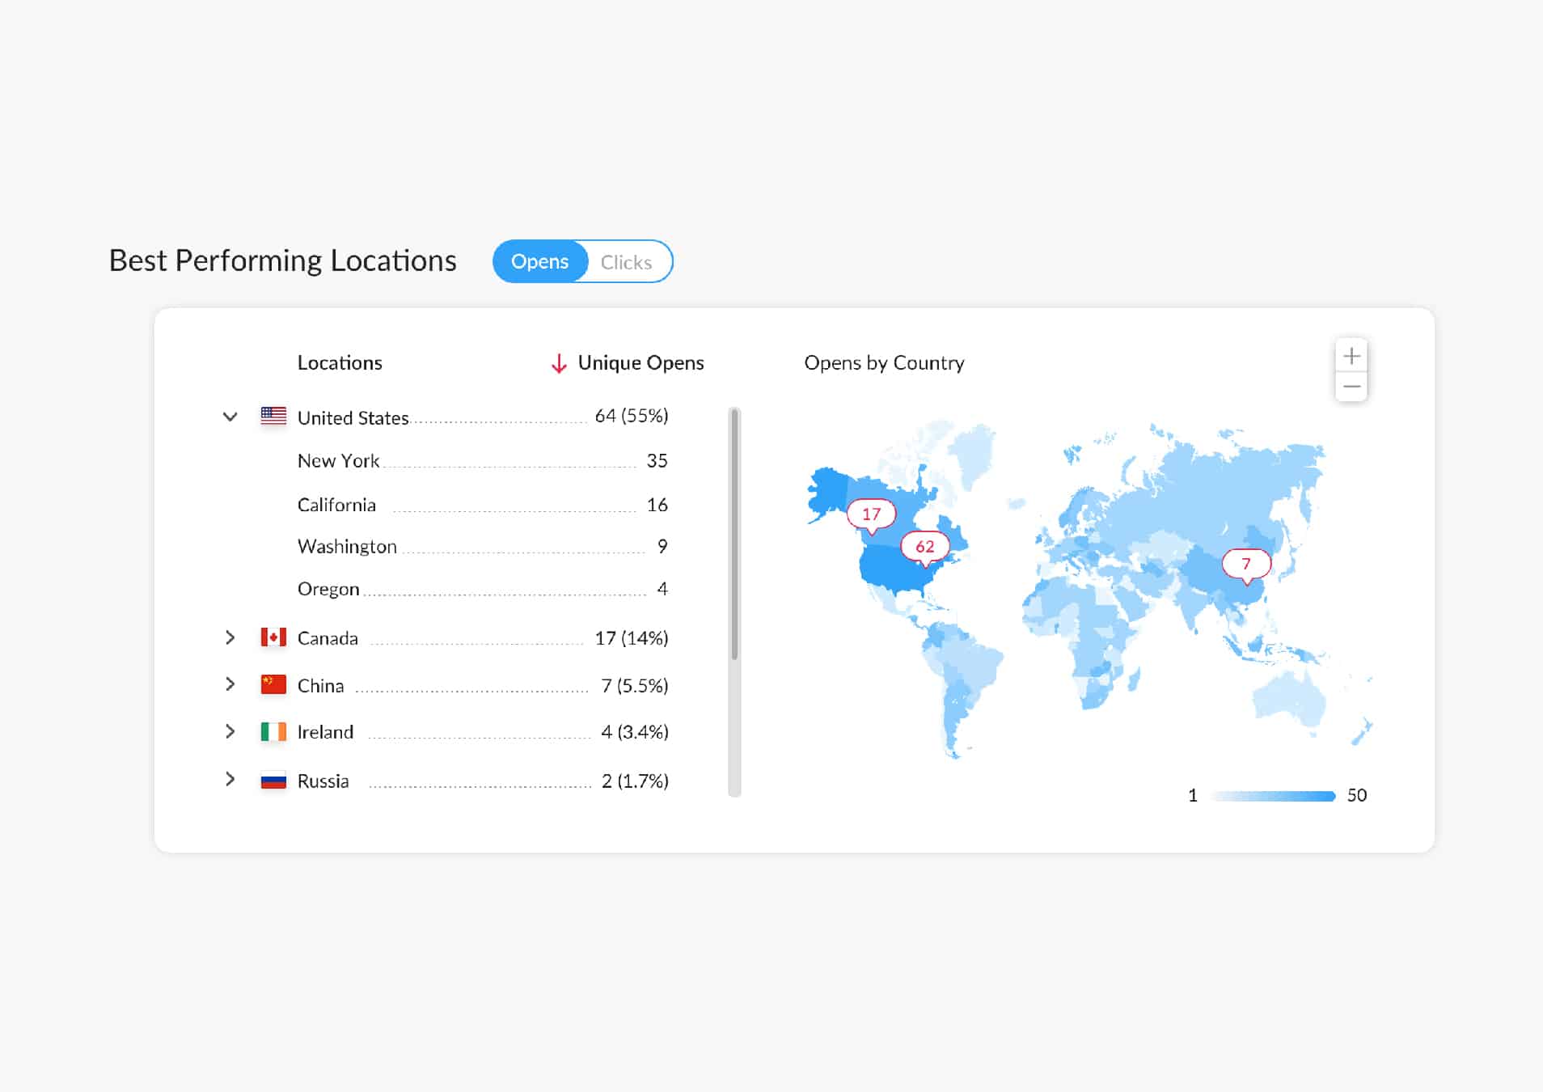
Task: Select the California row
Action: point(483,505)
